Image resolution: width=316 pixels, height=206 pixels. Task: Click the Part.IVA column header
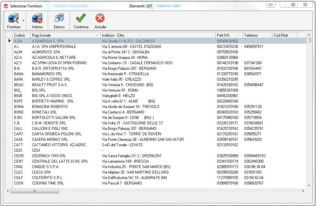coord(228,35)
